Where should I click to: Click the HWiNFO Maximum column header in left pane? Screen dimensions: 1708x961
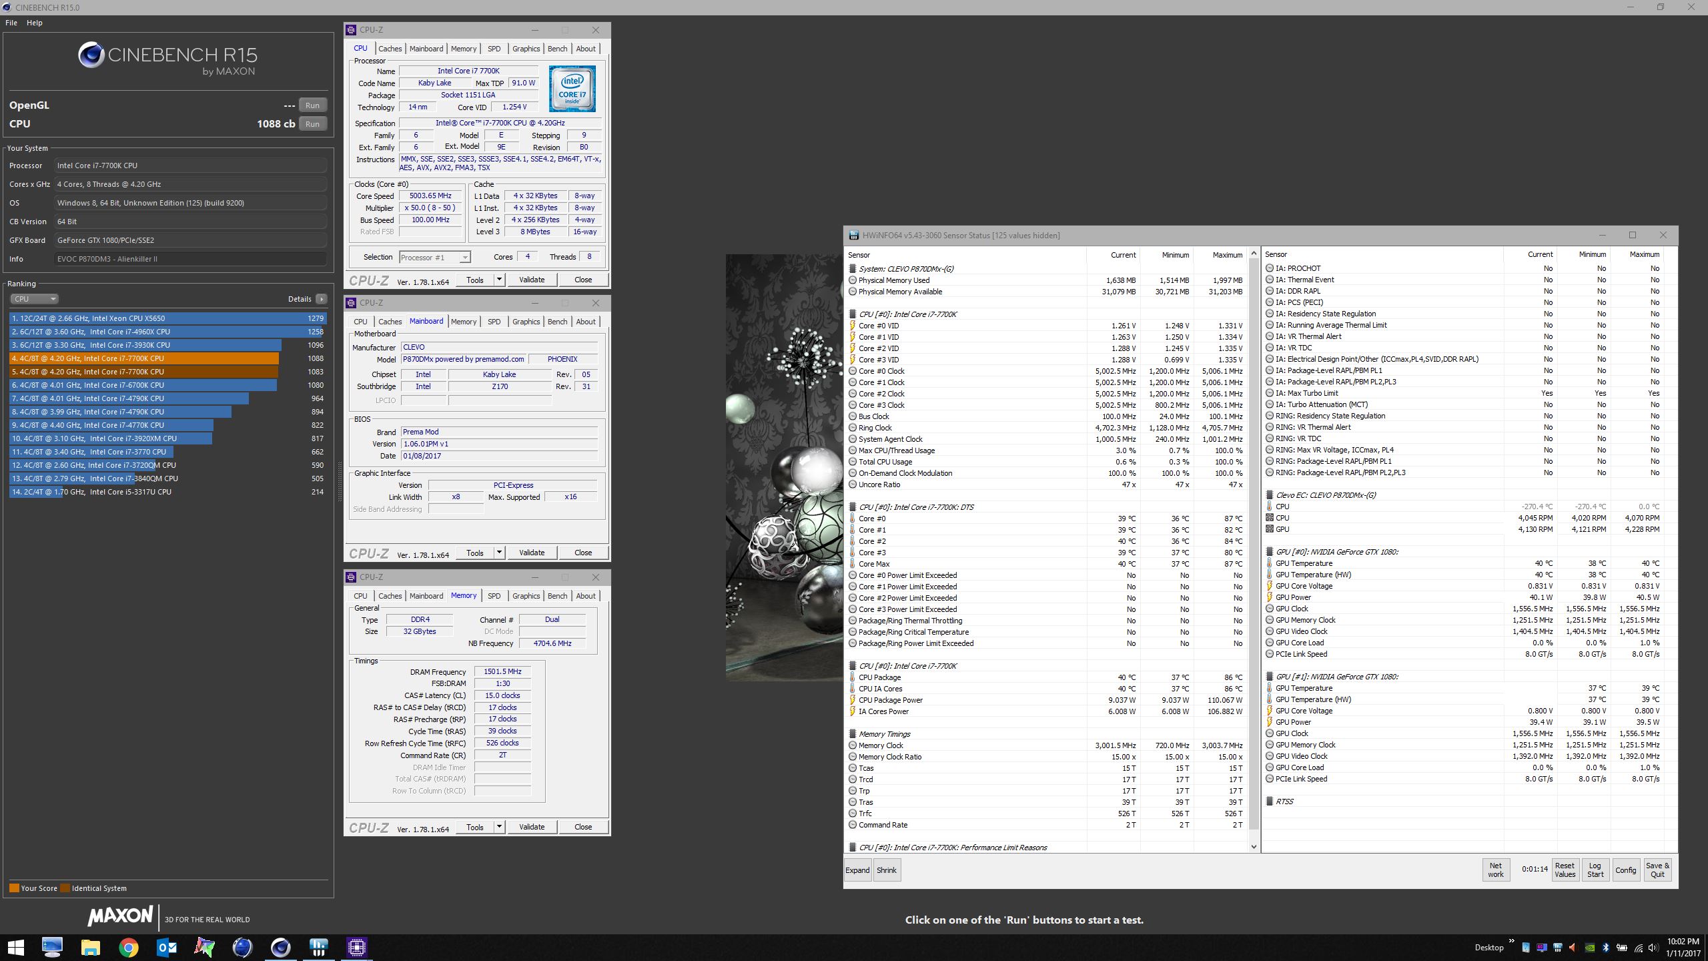(1227, 255)
